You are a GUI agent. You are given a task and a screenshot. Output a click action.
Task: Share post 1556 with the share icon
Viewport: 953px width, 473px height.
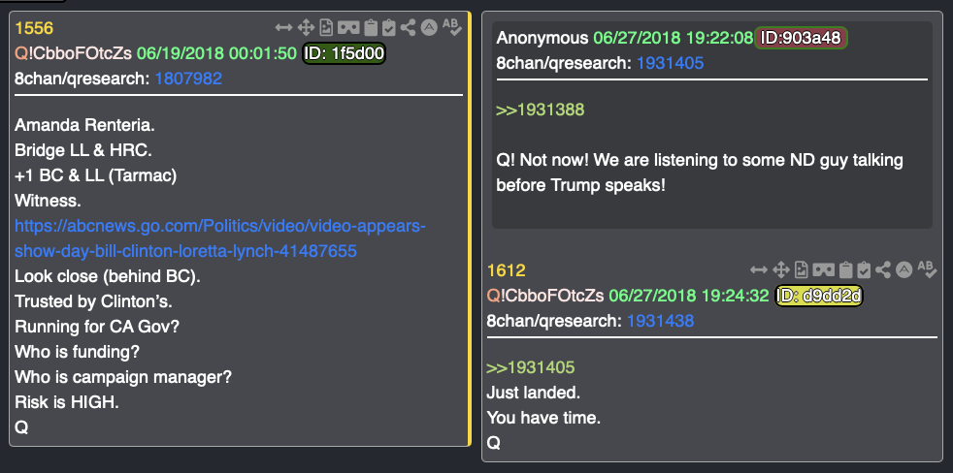[409, 27]
